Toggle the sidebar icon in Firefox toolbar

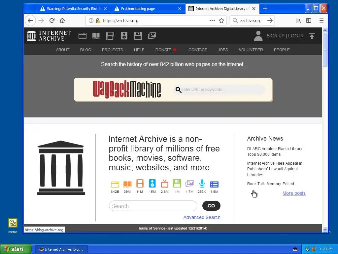click(309, 21)
